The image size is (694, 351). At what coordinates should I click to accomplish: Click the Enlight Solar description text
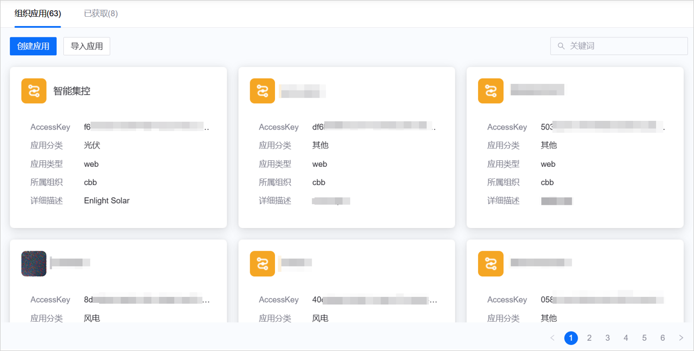(x=107, y=200)
